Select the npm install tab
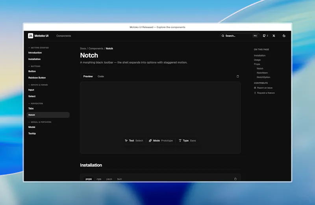 99,179
